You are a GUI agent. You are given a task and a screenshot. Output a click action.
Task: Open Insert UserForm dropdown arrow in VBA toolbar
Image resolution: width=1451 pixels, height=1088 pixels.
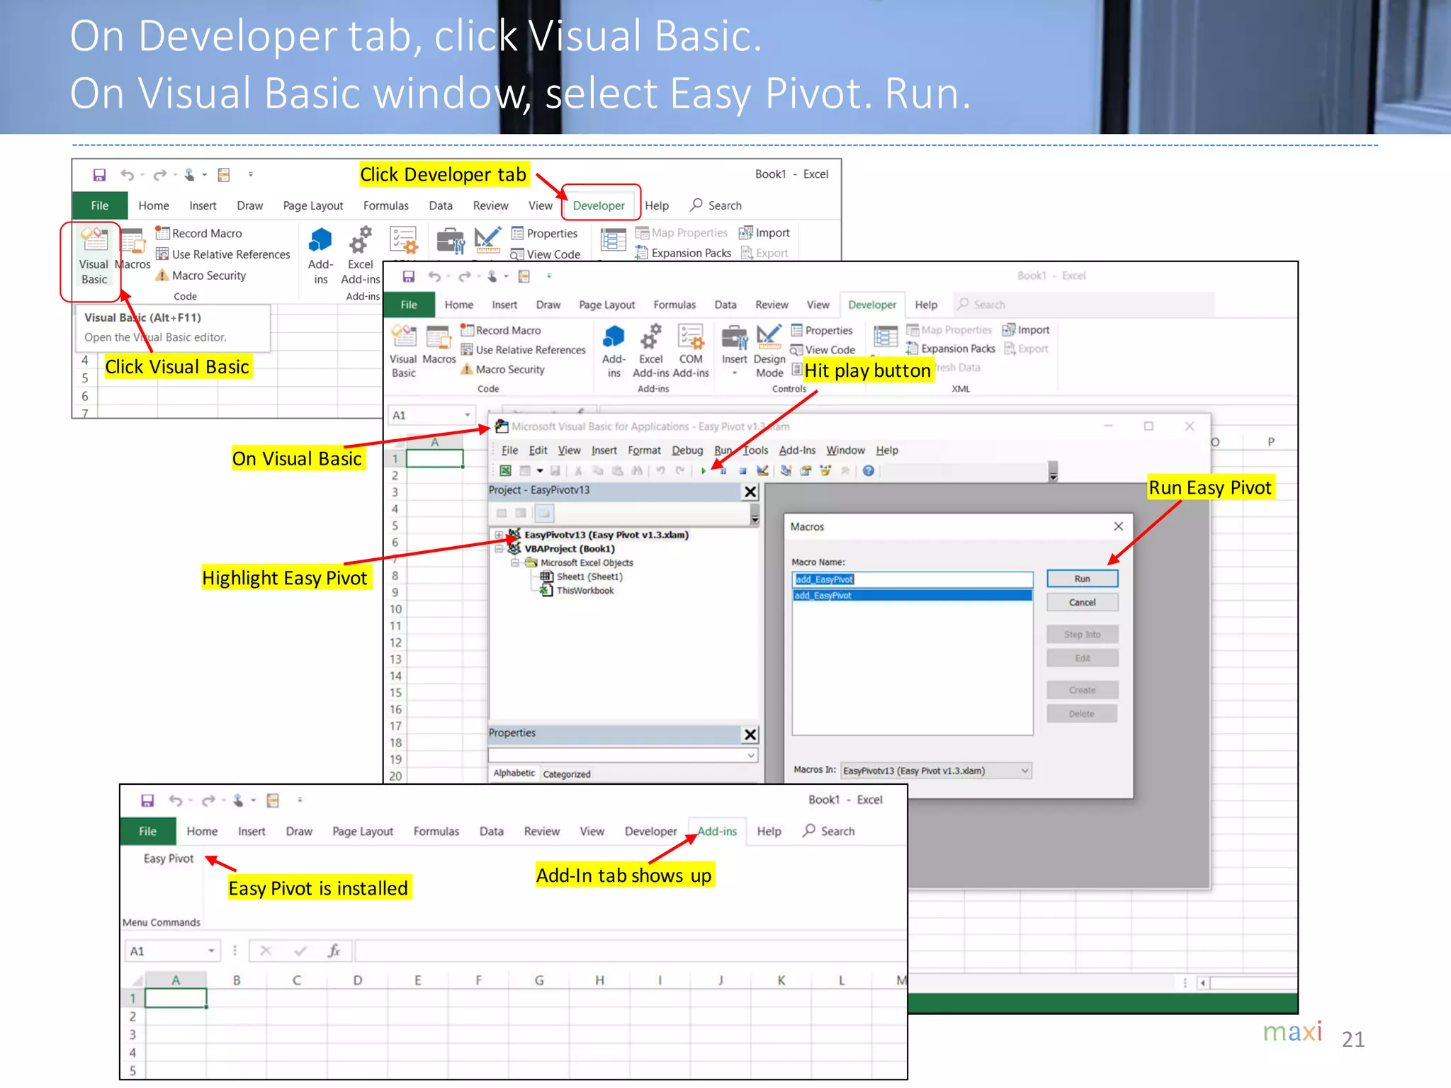point(540,471)
